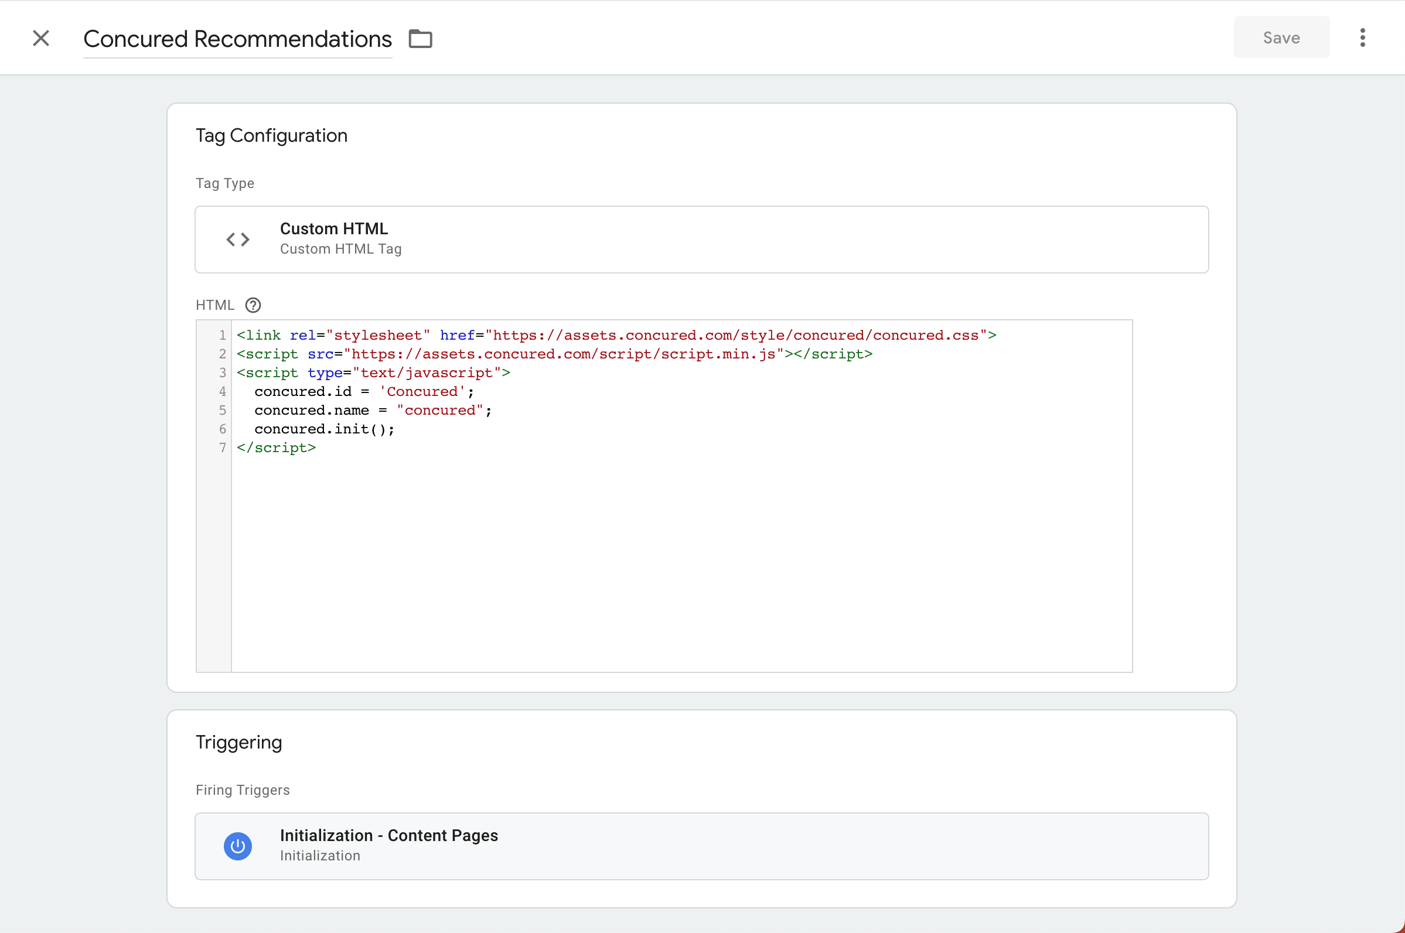
Task: Select the Custom HTML tag type card
Action: (701, 239)
